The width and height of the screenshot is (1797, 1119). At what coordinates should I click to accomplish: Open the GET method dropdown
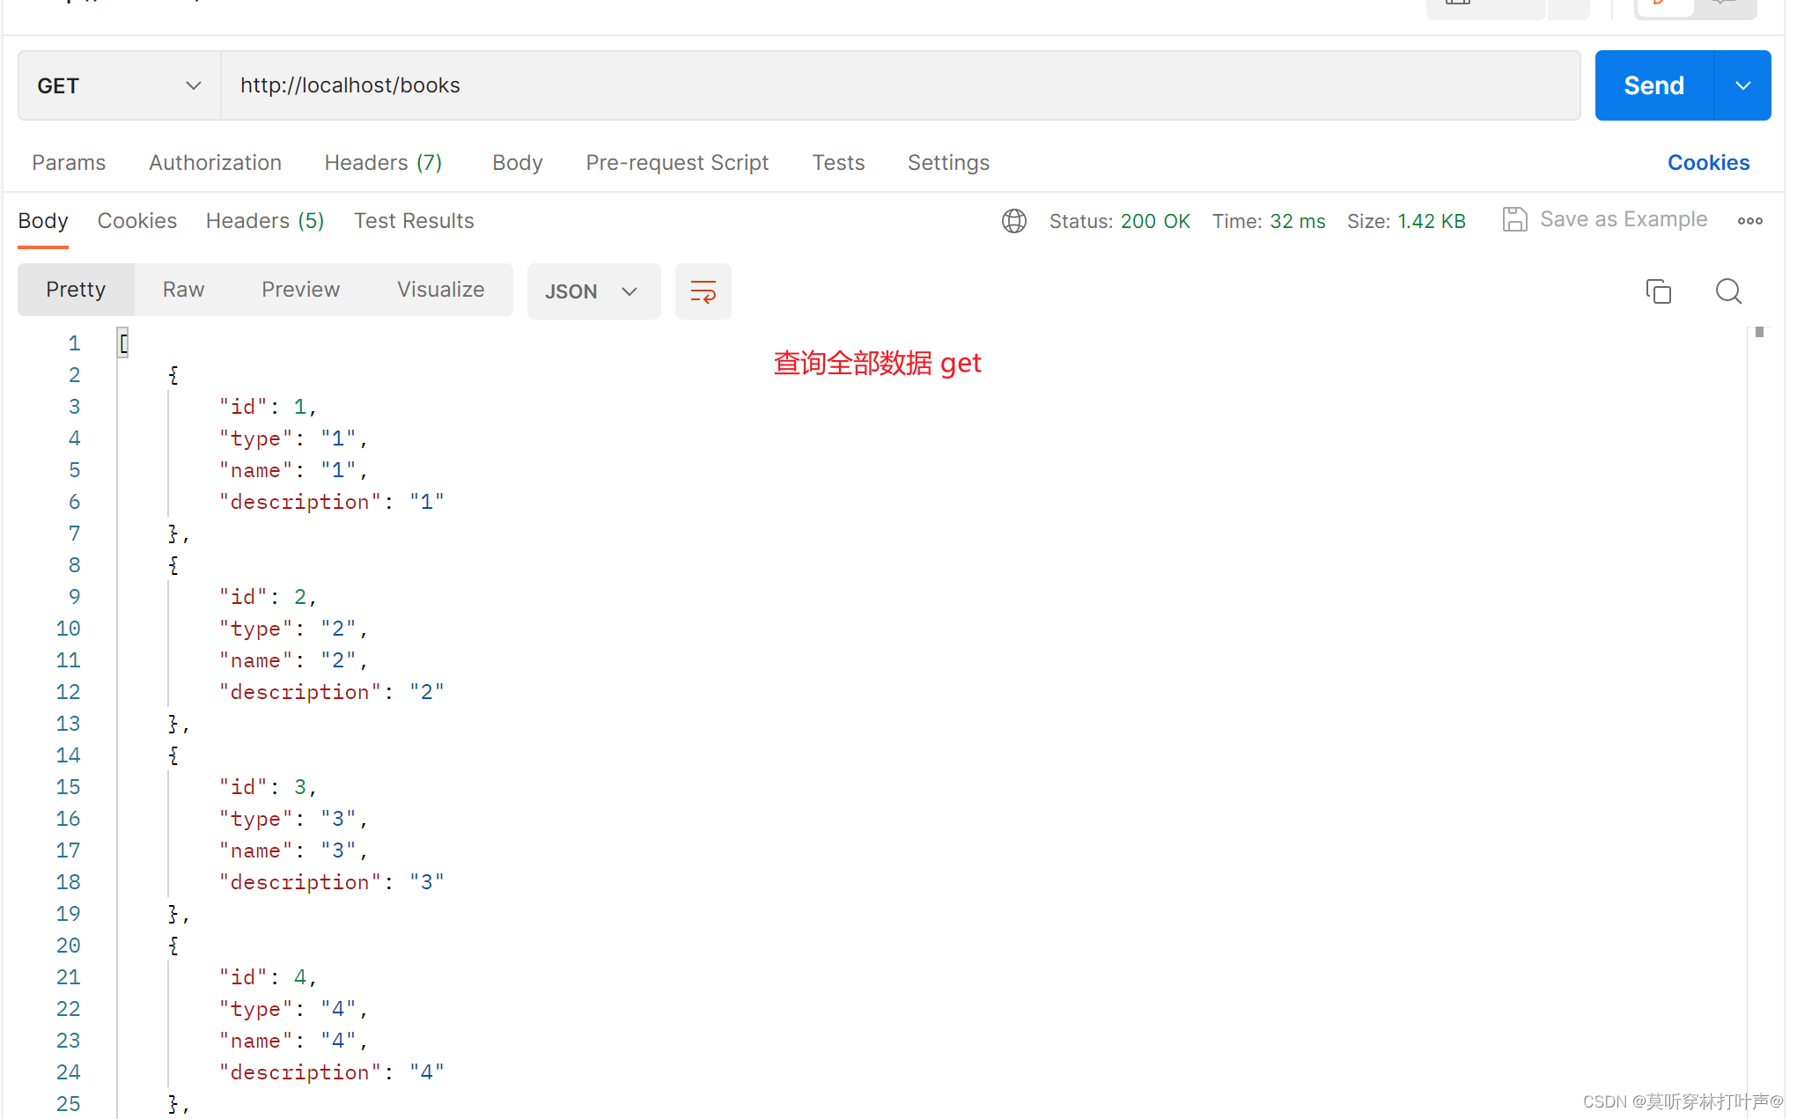click(120, 85)
